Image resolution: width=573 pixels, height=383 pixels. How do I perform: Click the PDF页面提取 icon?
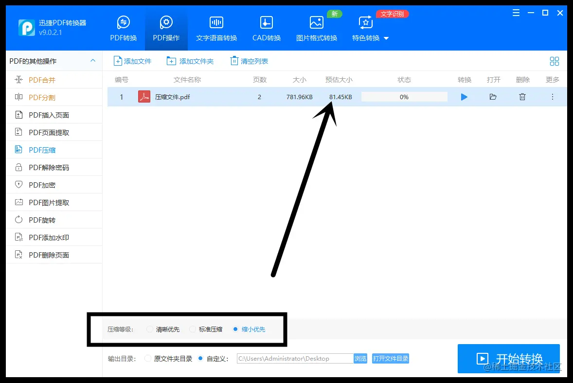tap(18, 132)
